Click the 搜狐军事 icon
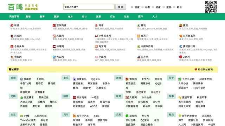Image resolution: width=225 pixels, height=126 pixels. tap(180, 98)
